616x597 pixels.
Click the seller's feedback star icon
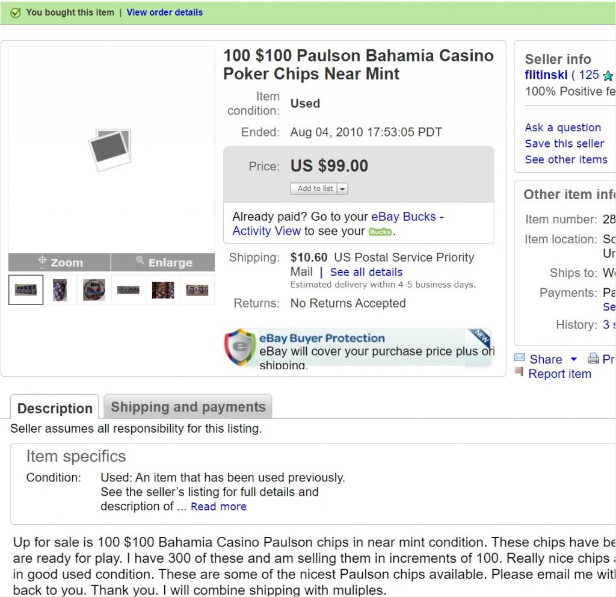pyautogui.click(x=608, y=75)
